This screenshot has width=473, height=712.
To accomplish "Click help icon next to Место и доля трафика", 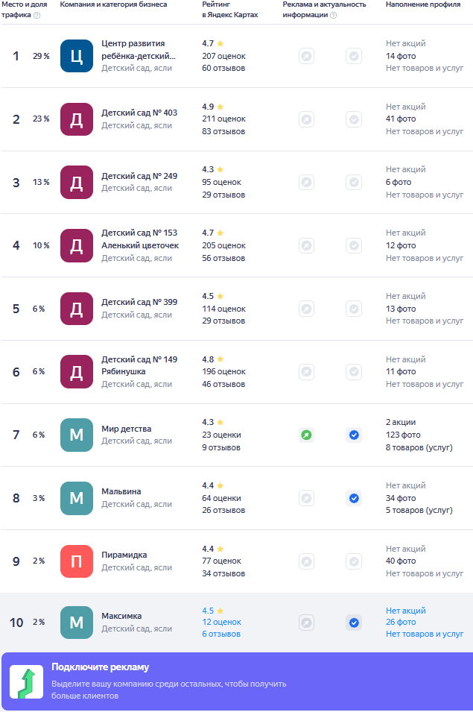I will [x=37, y=15].
